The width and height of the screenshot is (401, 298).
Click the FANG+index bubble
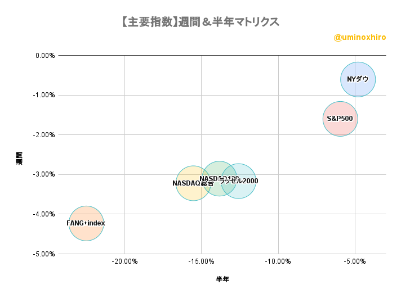(x=86, y=223)
